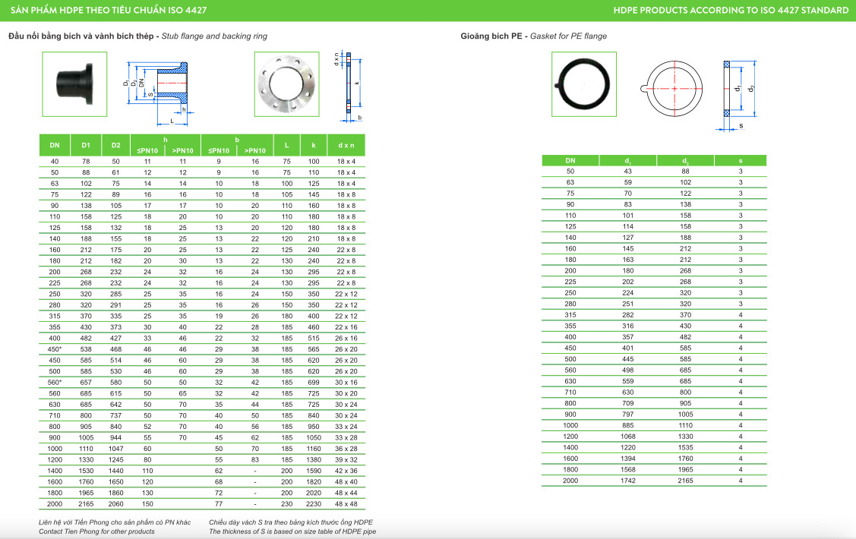Click the black stub flange product photo
This screenshot has height=539, width=856.
(70, 84)
